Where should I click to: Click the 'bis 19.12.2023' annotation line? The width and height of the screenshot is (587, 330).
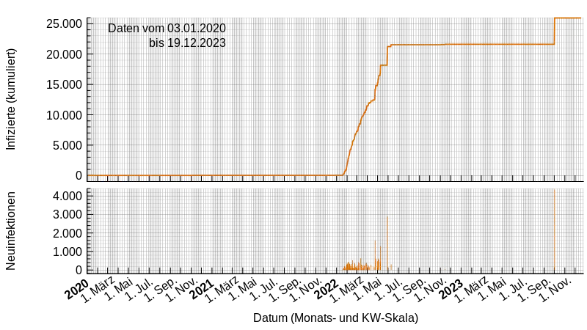coord(188,43)
